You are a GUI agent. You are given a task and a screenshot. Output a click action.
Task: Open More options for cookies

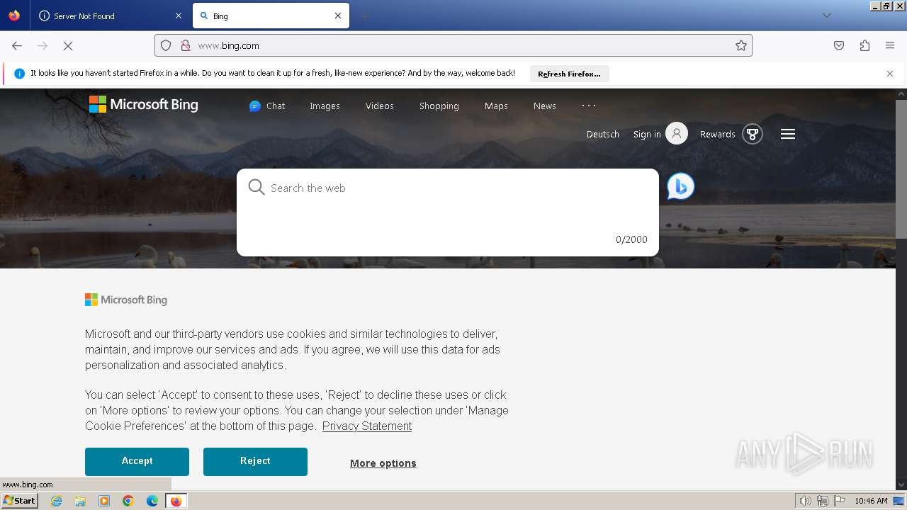coord(383,463)
